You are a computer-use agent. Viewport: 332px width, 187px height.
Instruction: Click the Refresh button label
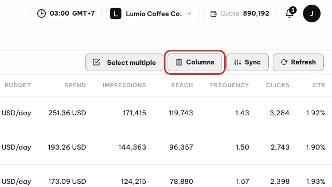click(303, 62)
